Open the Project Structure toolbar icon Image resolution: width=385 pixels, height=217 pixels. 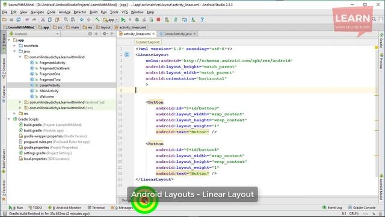click(185, 20)
